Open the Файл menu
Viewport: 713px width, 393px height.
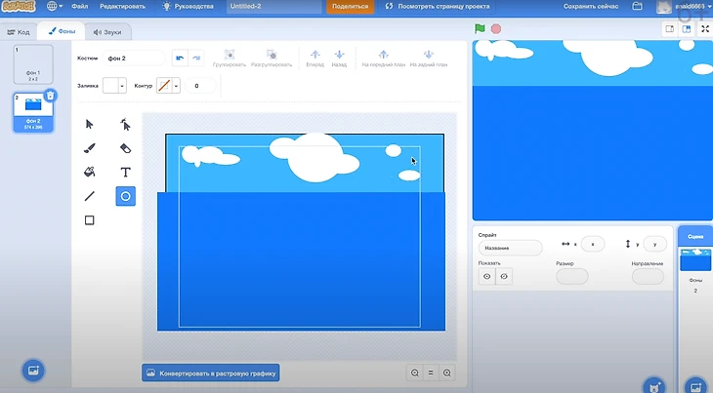point(80,6)
